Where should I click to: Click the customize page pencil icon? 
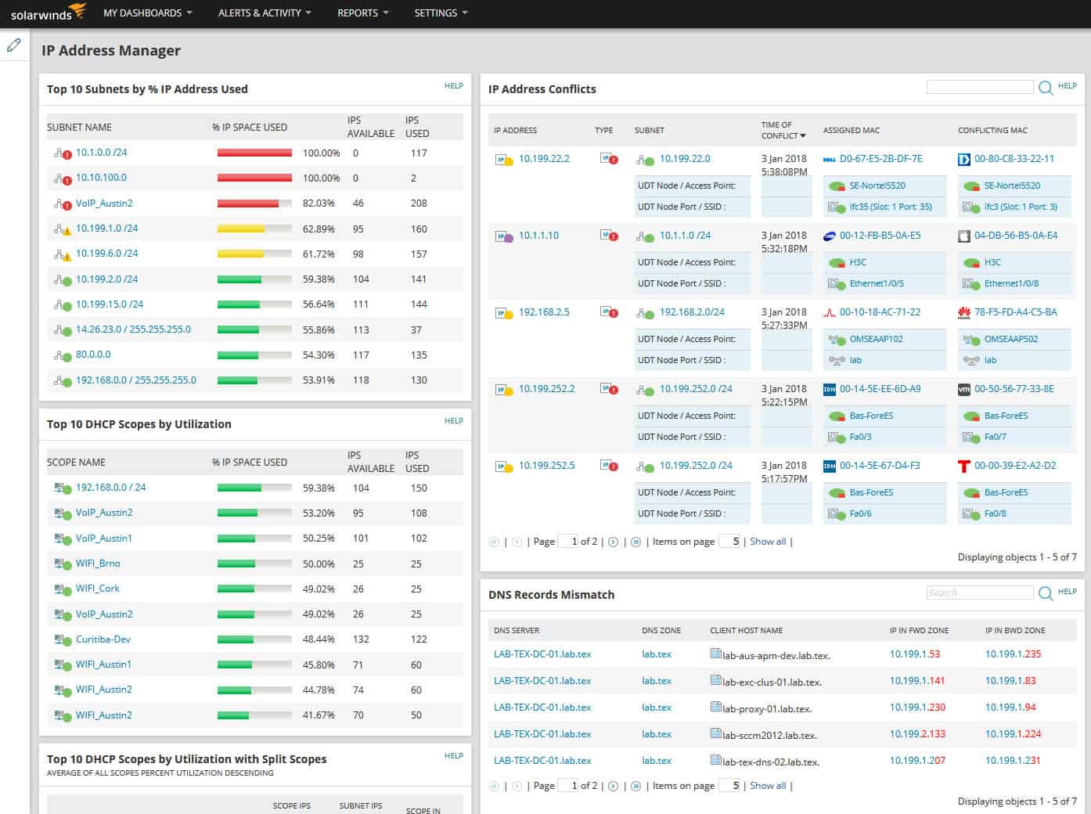[13, 45]
